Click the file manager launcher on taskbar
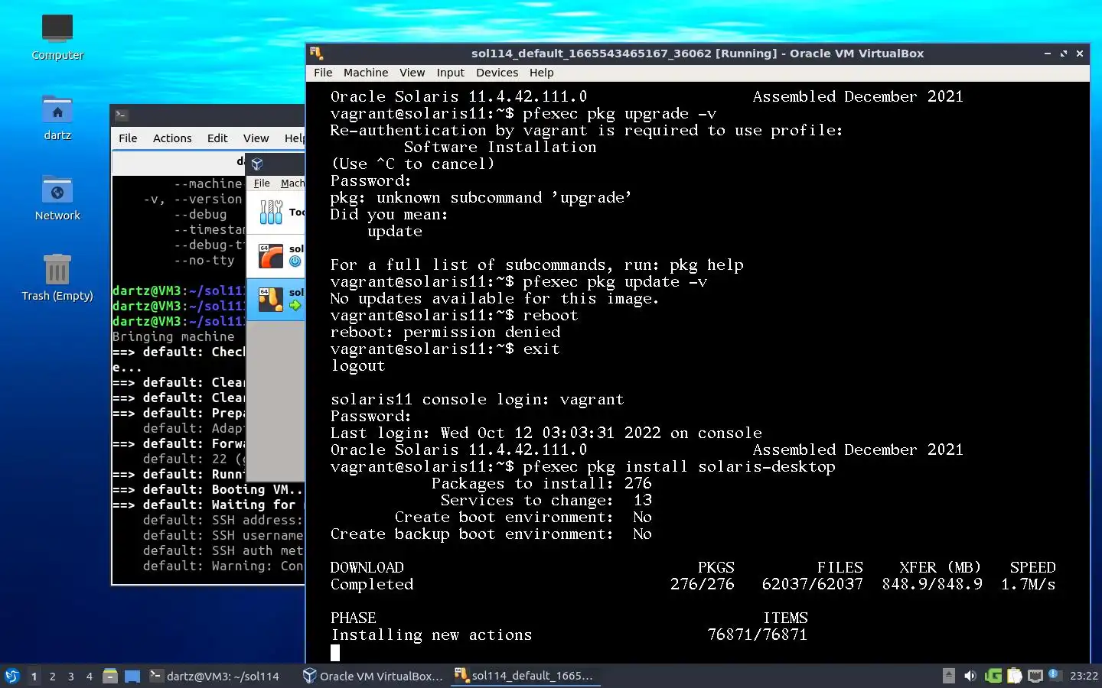Screen dimensions: 1102x688 pos(110,676)
